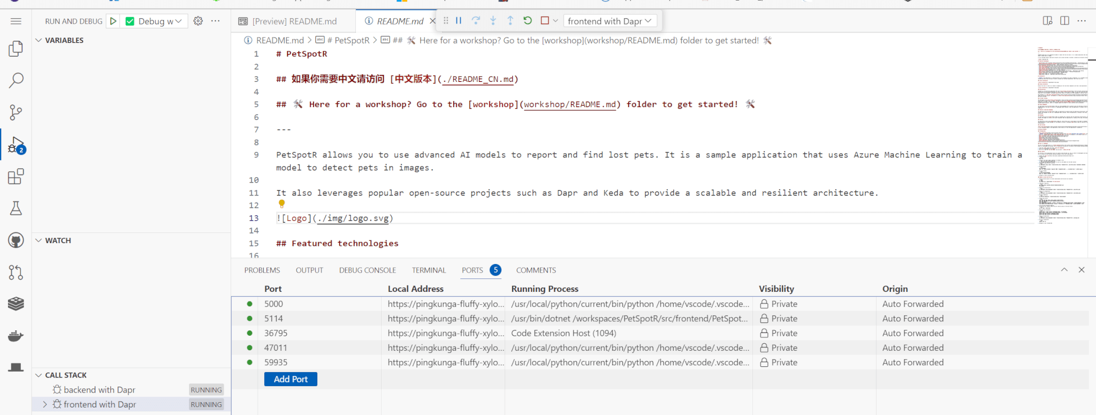Screen dimensions: 1096x415
Task: Collapse the VARIABLES section
Action: pos(39,40)
